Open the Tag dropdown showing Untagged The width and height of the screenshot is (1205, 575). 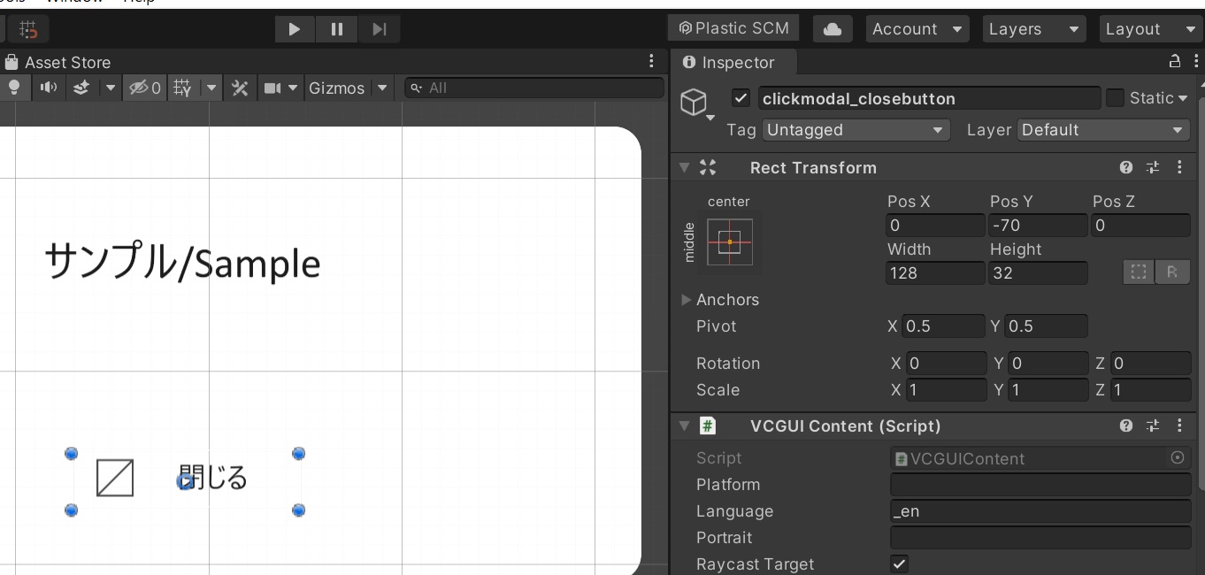point(855,130)
